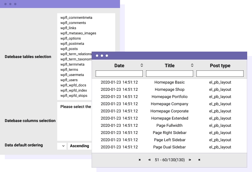The width and height of the screenshot is (252, 172).
Task: Select wpfl_options in the tables list
Action: (70, 38)
